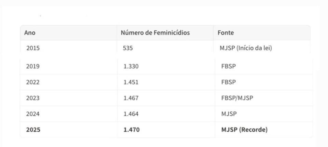328x147 pixels.
Task: Click the "Ano" column header
Action: coord(30,33)
